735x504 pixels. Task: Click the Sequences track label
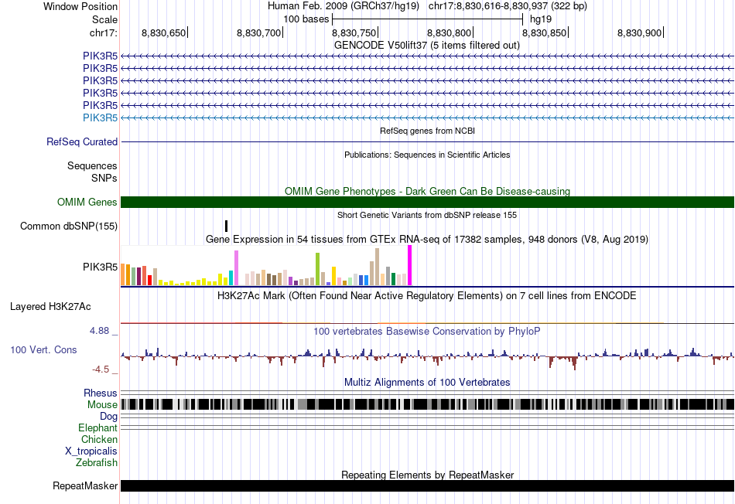click(x=92, y=166)
